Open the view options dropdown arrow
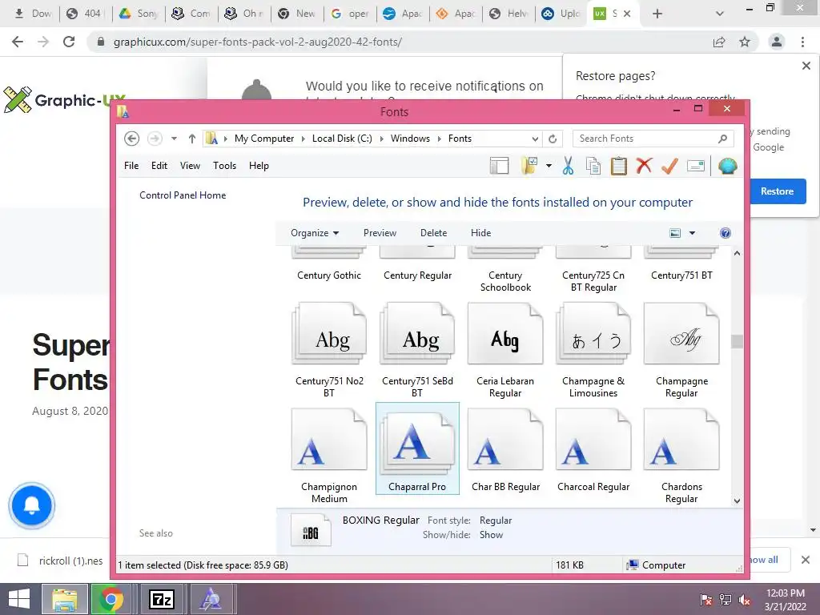The height and width of the screenshot is (615, 820). click(x=692, y=233)
